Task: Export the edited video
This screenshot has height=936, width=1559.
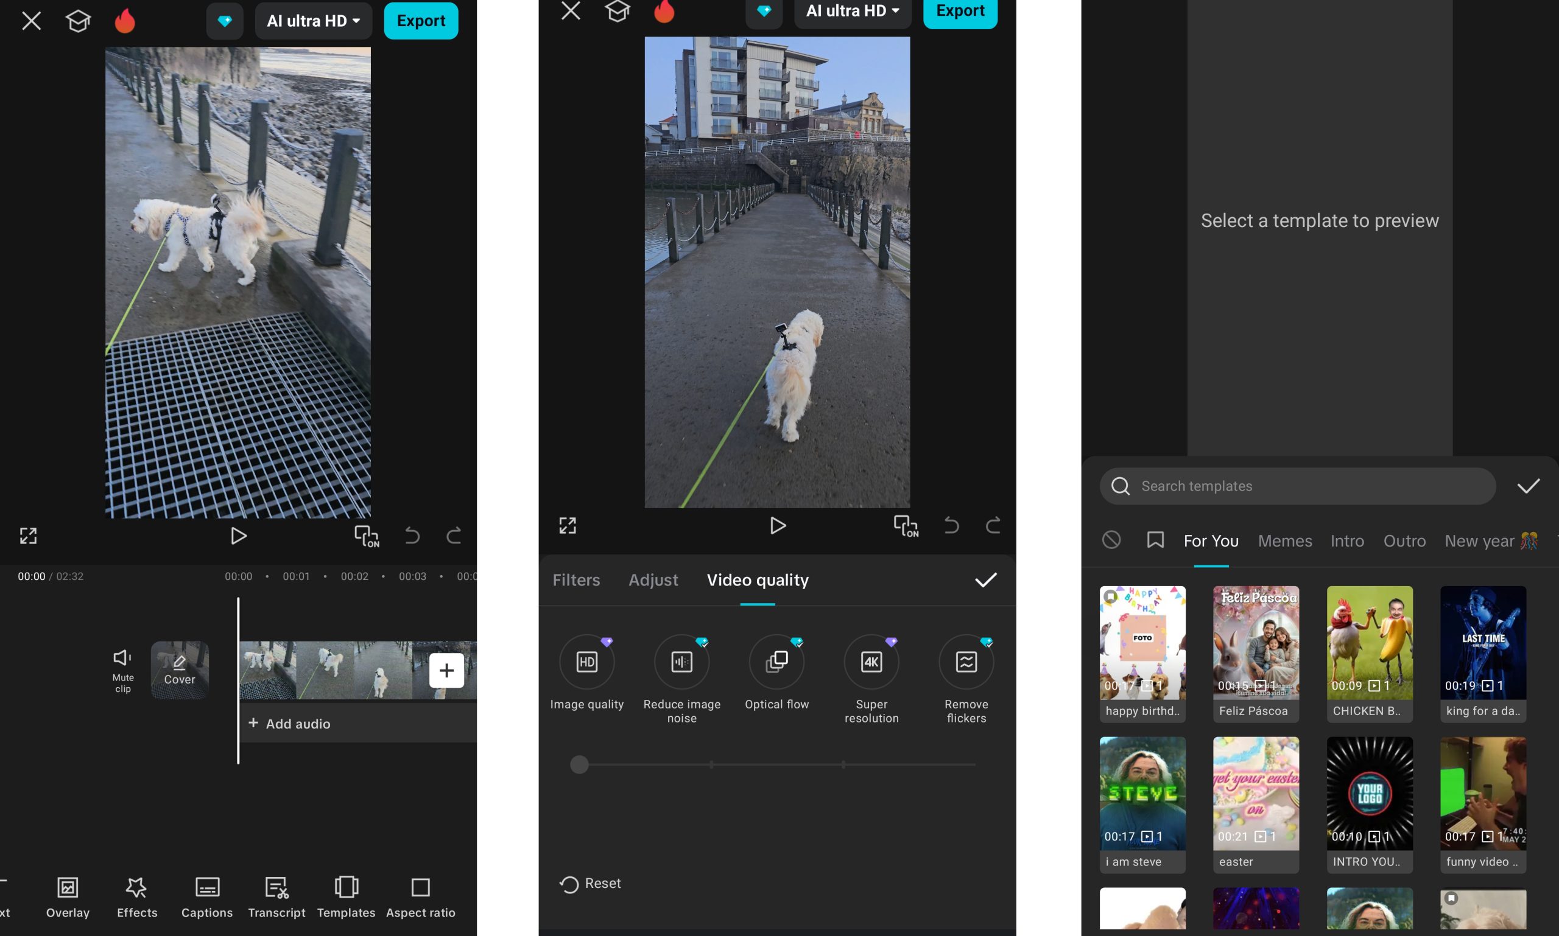Action: 420,20
